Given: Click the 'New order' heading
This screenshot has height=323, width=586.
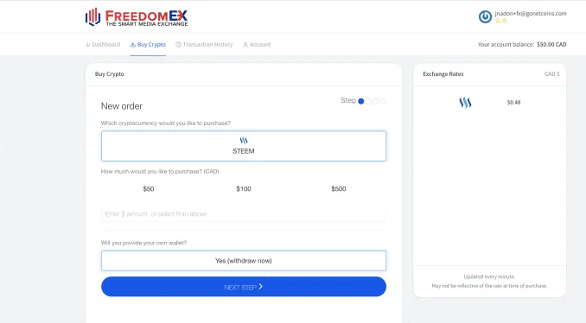Looking at the screenshot, I should click(x=122, y=106).
